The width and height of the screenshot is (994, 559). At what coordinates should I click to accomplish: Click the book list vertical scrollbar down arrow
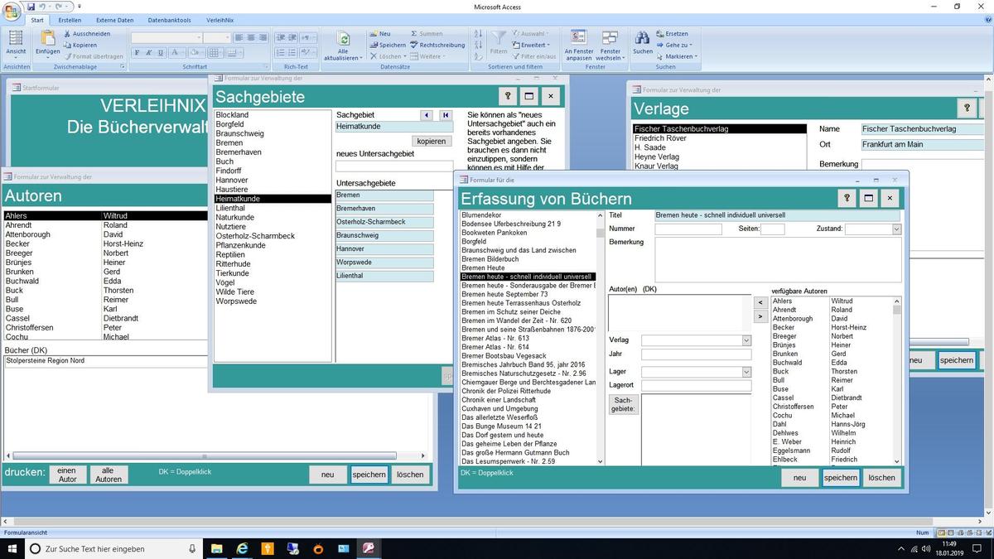pyautogui.click(x=601, y=461)
